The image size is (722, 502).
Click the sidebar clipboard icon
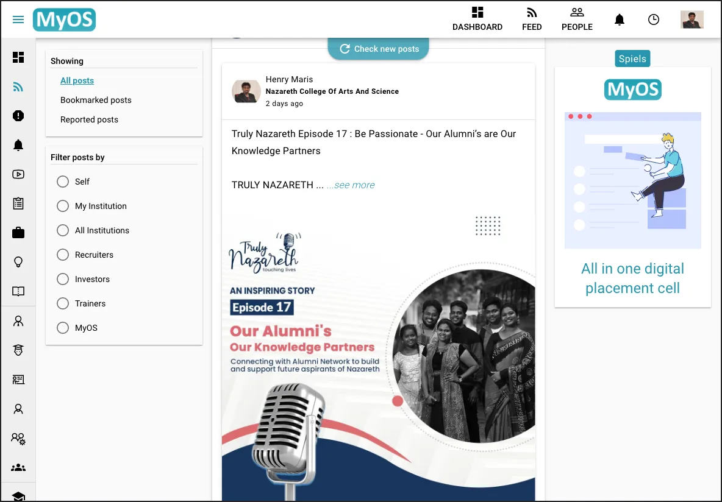pos(18,203)
